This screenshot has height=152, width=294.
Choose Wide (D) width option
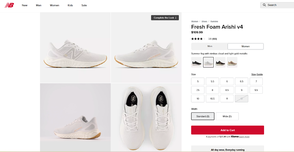coord(227,116)
